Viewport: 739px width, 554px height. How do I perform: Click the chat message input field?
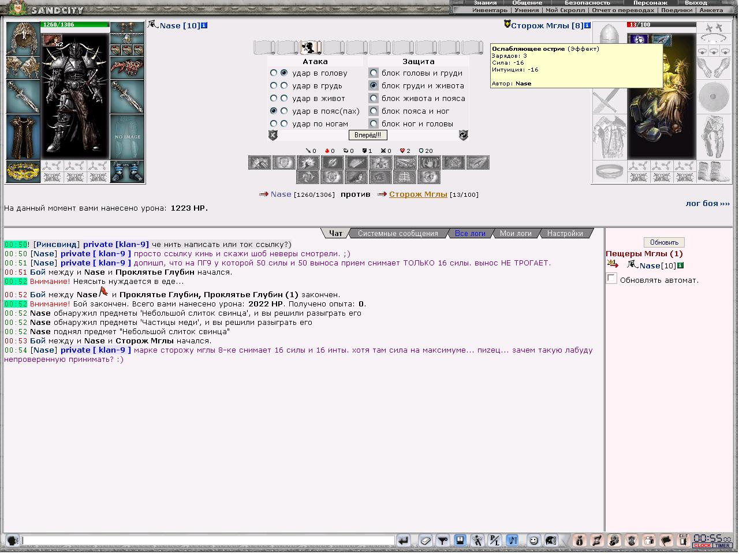coord(208,541)
